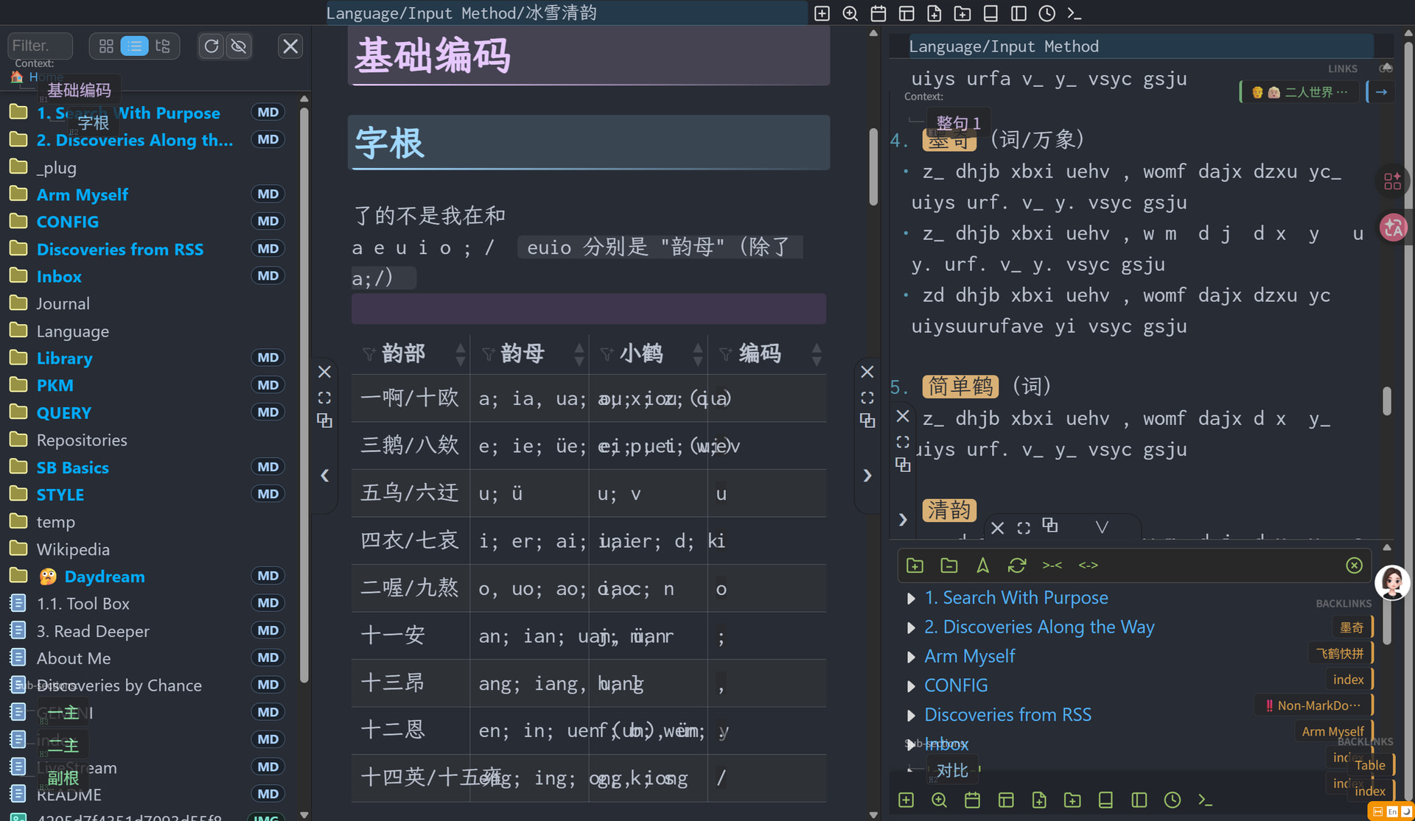Click the calendar icon in top toolbar
Image resolution: width=1415 pixels, height=821 pixels.
point(878,13)
